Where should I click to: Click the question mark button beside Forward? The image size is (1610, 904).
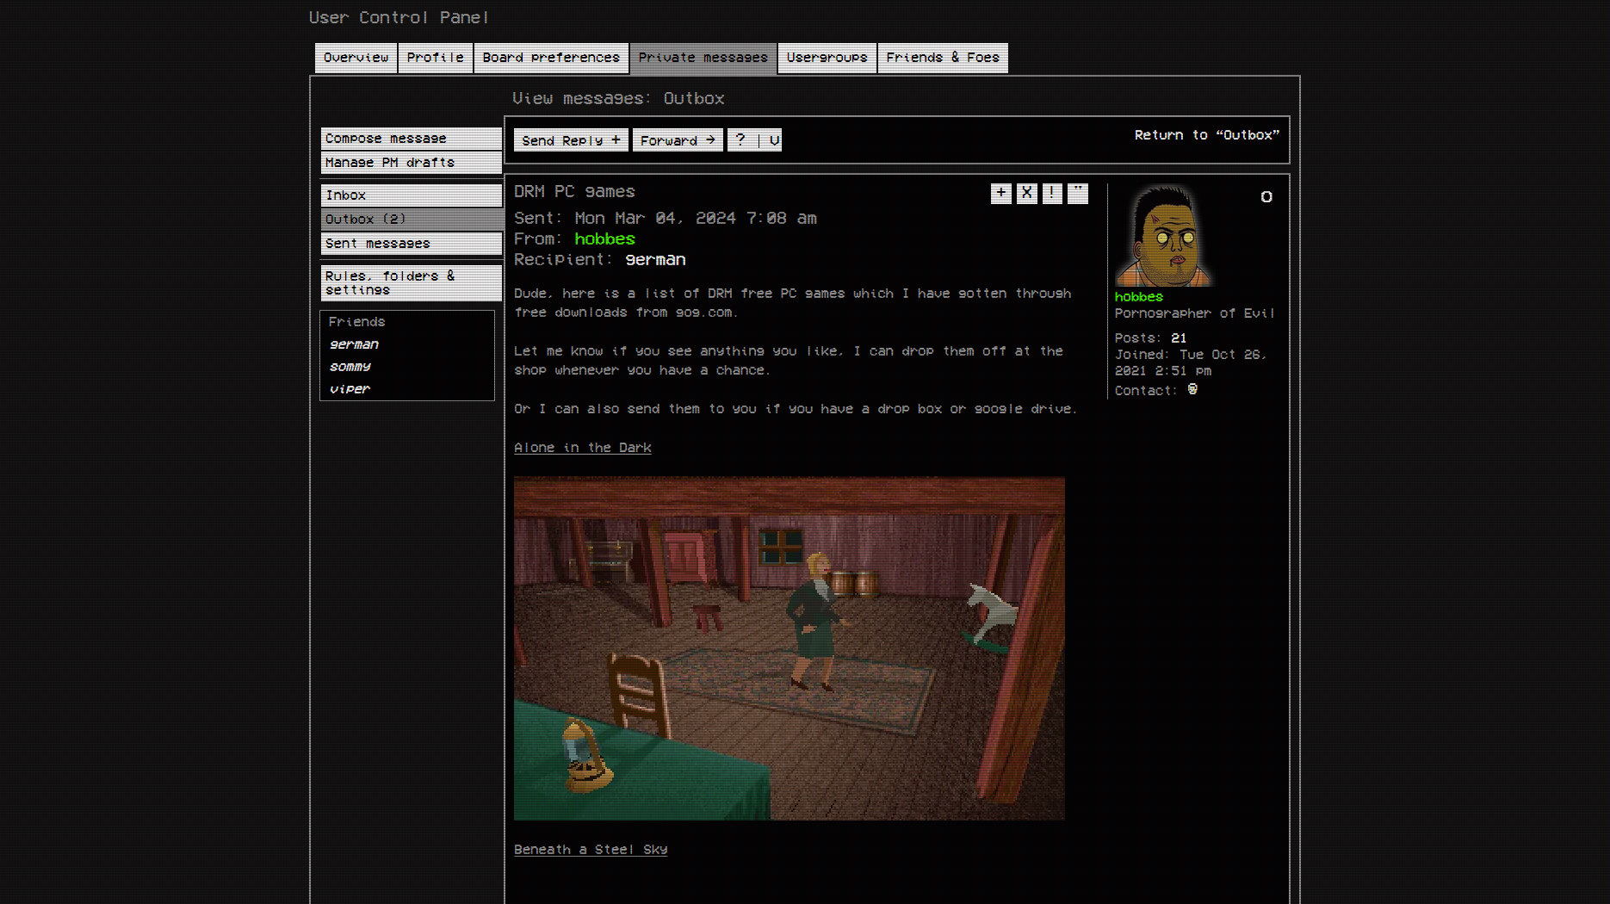(740, 140)
